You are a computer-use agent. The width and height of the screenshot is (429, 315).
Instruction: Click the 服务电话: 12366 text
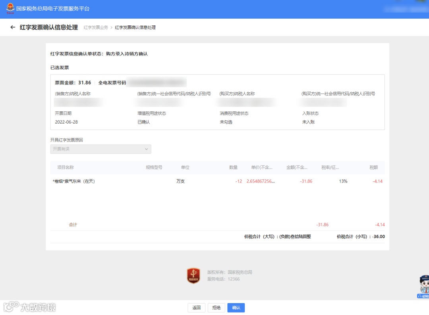223,279
